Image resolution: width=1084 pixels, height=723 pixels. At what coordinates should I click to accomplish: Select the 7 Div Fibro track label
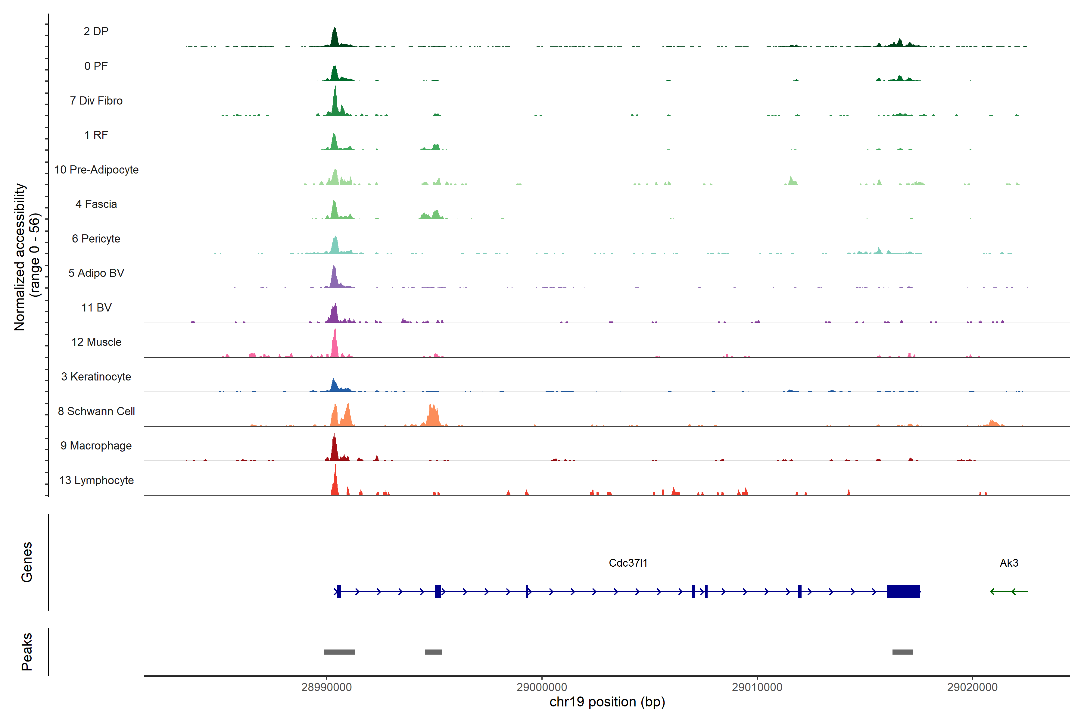tap(96, 101)
